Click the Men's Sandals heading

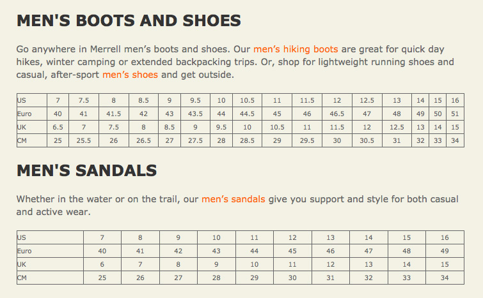86,170
